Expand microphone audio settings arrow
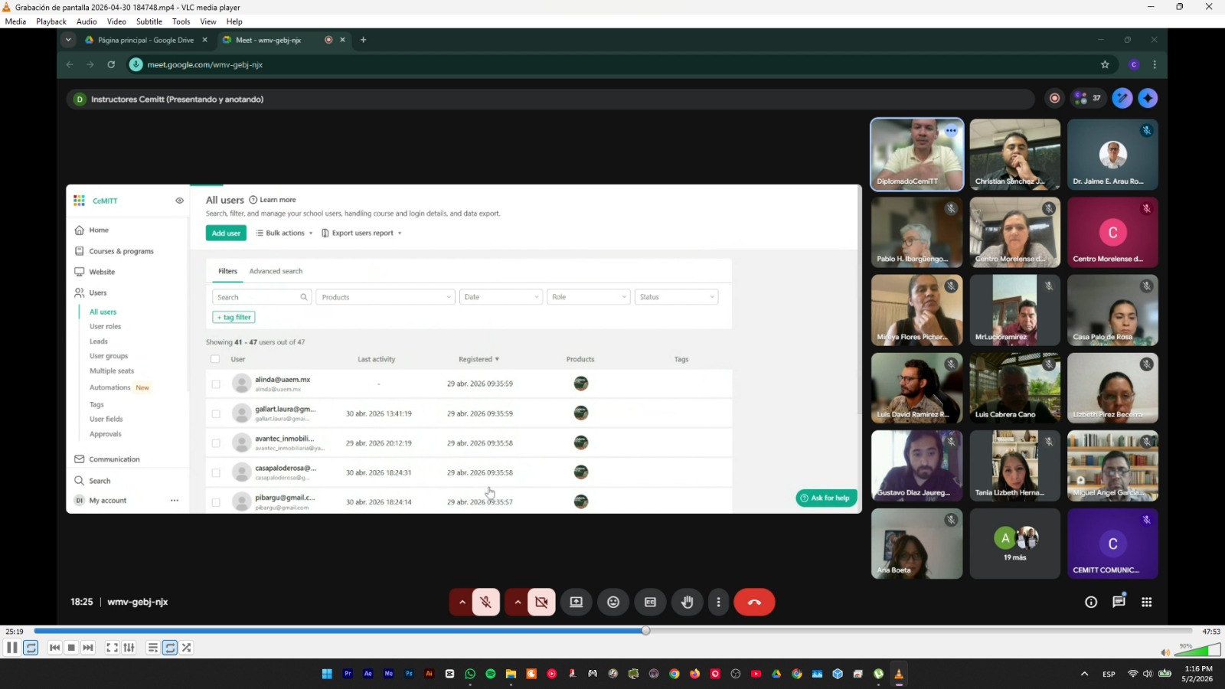This screenshot has height=689, width=1225. pos(462,602)
